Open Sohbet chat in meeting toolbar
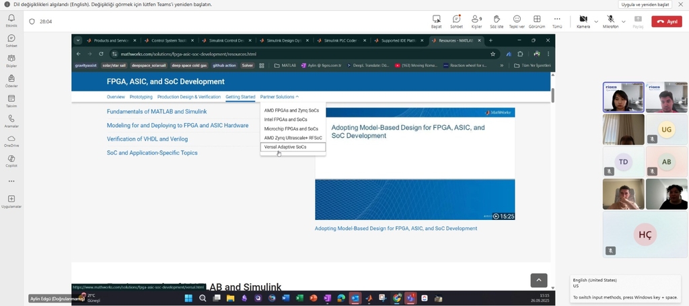This screenshot has height=306, width=689. (x=456, y=21)
